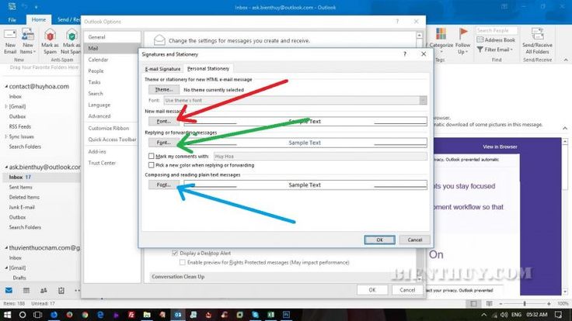Switch to normal reading view status icon
The image size is (572, 321).
(473, 303)
